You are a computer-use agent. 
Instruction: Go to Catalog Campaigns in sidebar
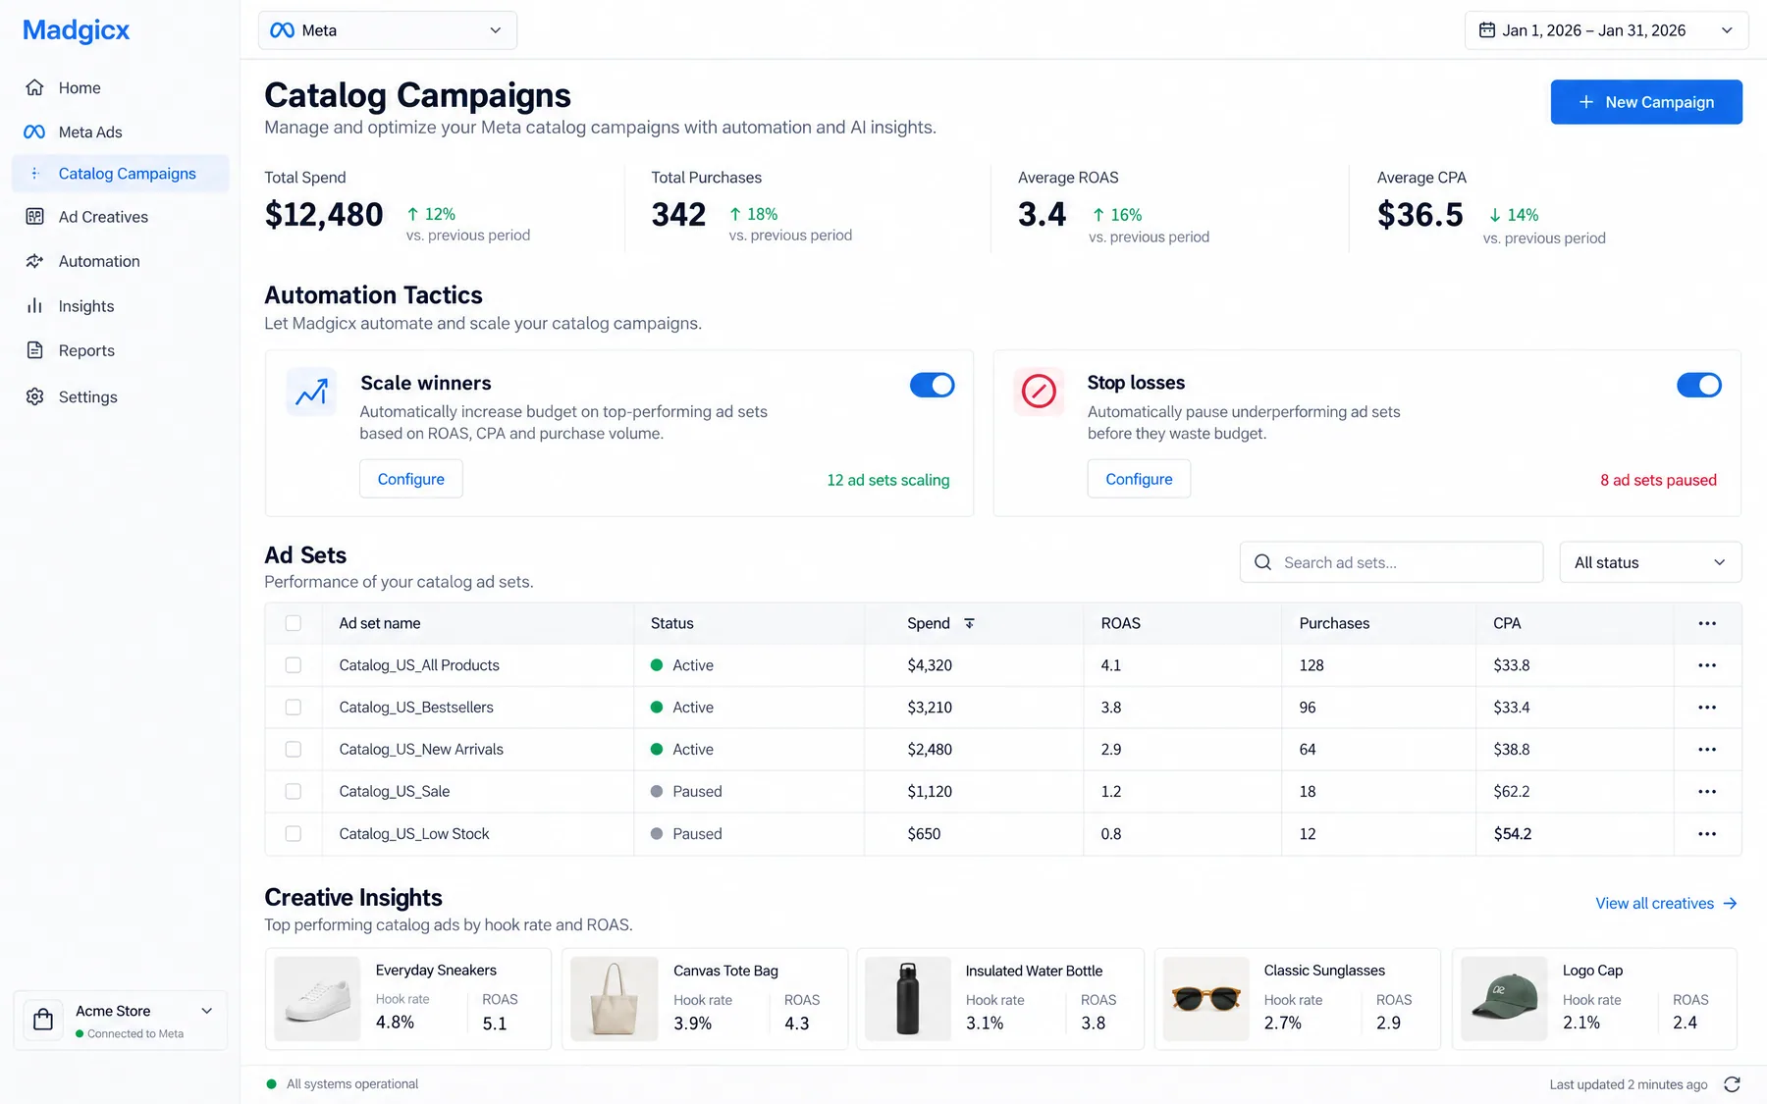tap(121, 174)
